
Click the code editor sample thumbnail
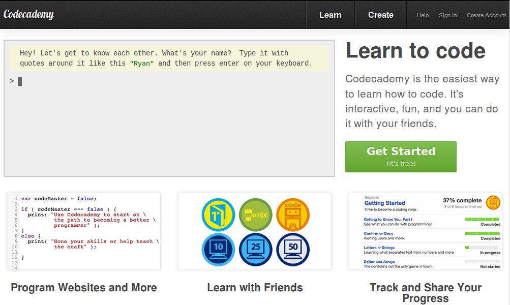pyautogui.click(x=84, y=231)
